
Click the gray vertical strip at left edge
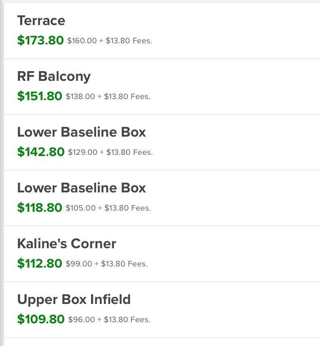click(2, 173)
